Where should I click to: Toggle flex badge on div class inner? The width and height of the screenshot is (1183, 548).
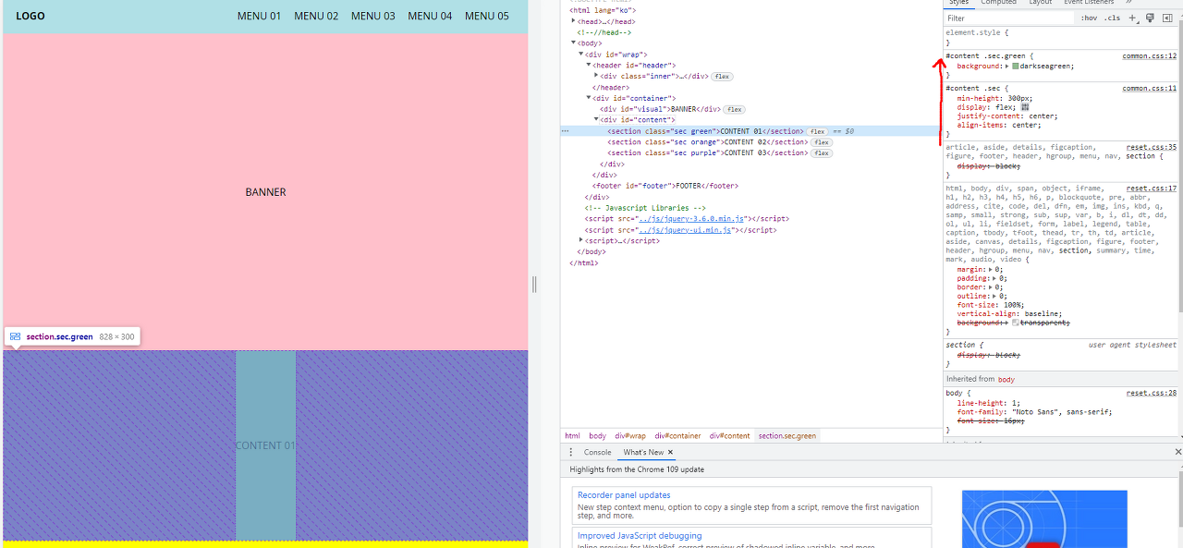click(722, 77)
